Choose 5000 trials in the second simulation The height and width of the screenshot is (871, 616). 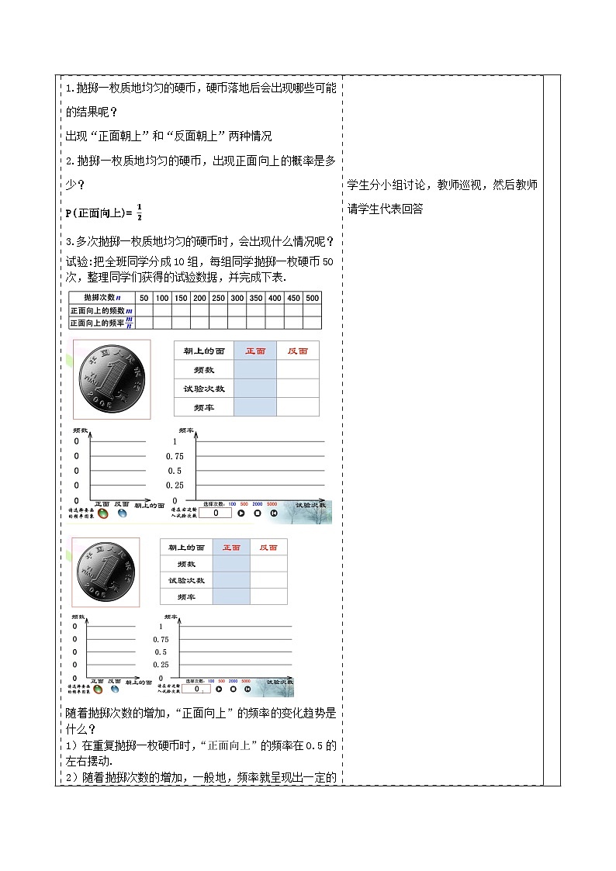[x=246, y=680]
